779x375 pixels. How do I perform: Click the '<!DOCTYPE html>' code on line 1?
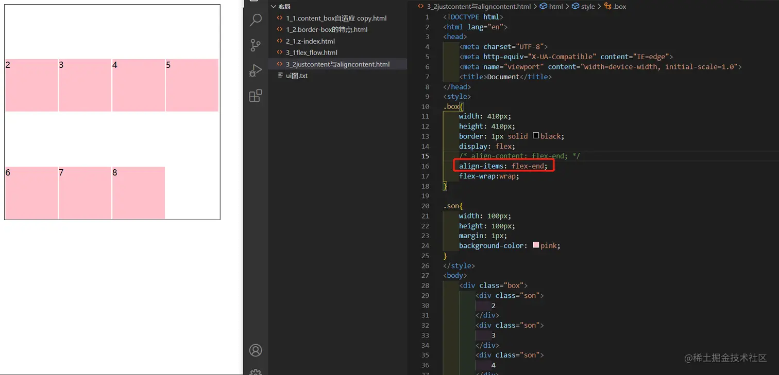pyautogui.click(x=473, y=17)
